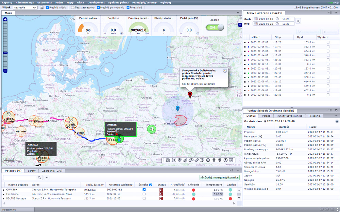Click the KML export icon beside Widok
This screenshot has width=340, height=212.
pyautogui.click(x=42, y=7)
